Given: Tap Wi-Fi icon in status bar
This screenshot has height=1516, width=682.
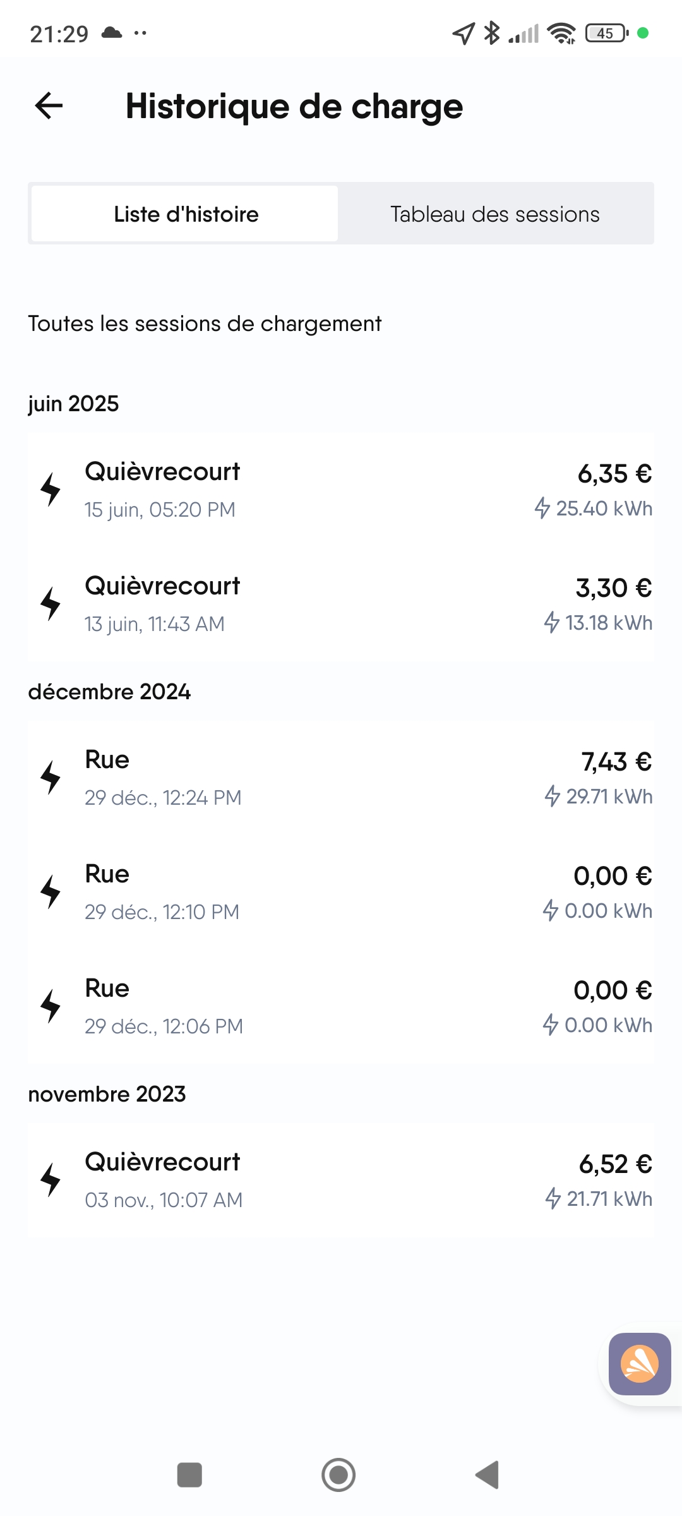Looking at the screenshot, I should point(561,33).
